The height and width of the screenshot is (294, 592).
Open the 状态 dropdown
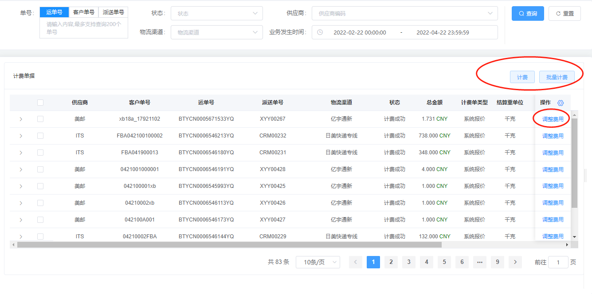217,13
